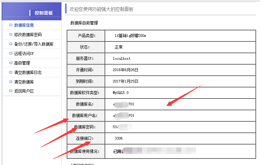Click the database name value ending in 701
Viewport: 260px width, 165px height.
tap(123, 104)
